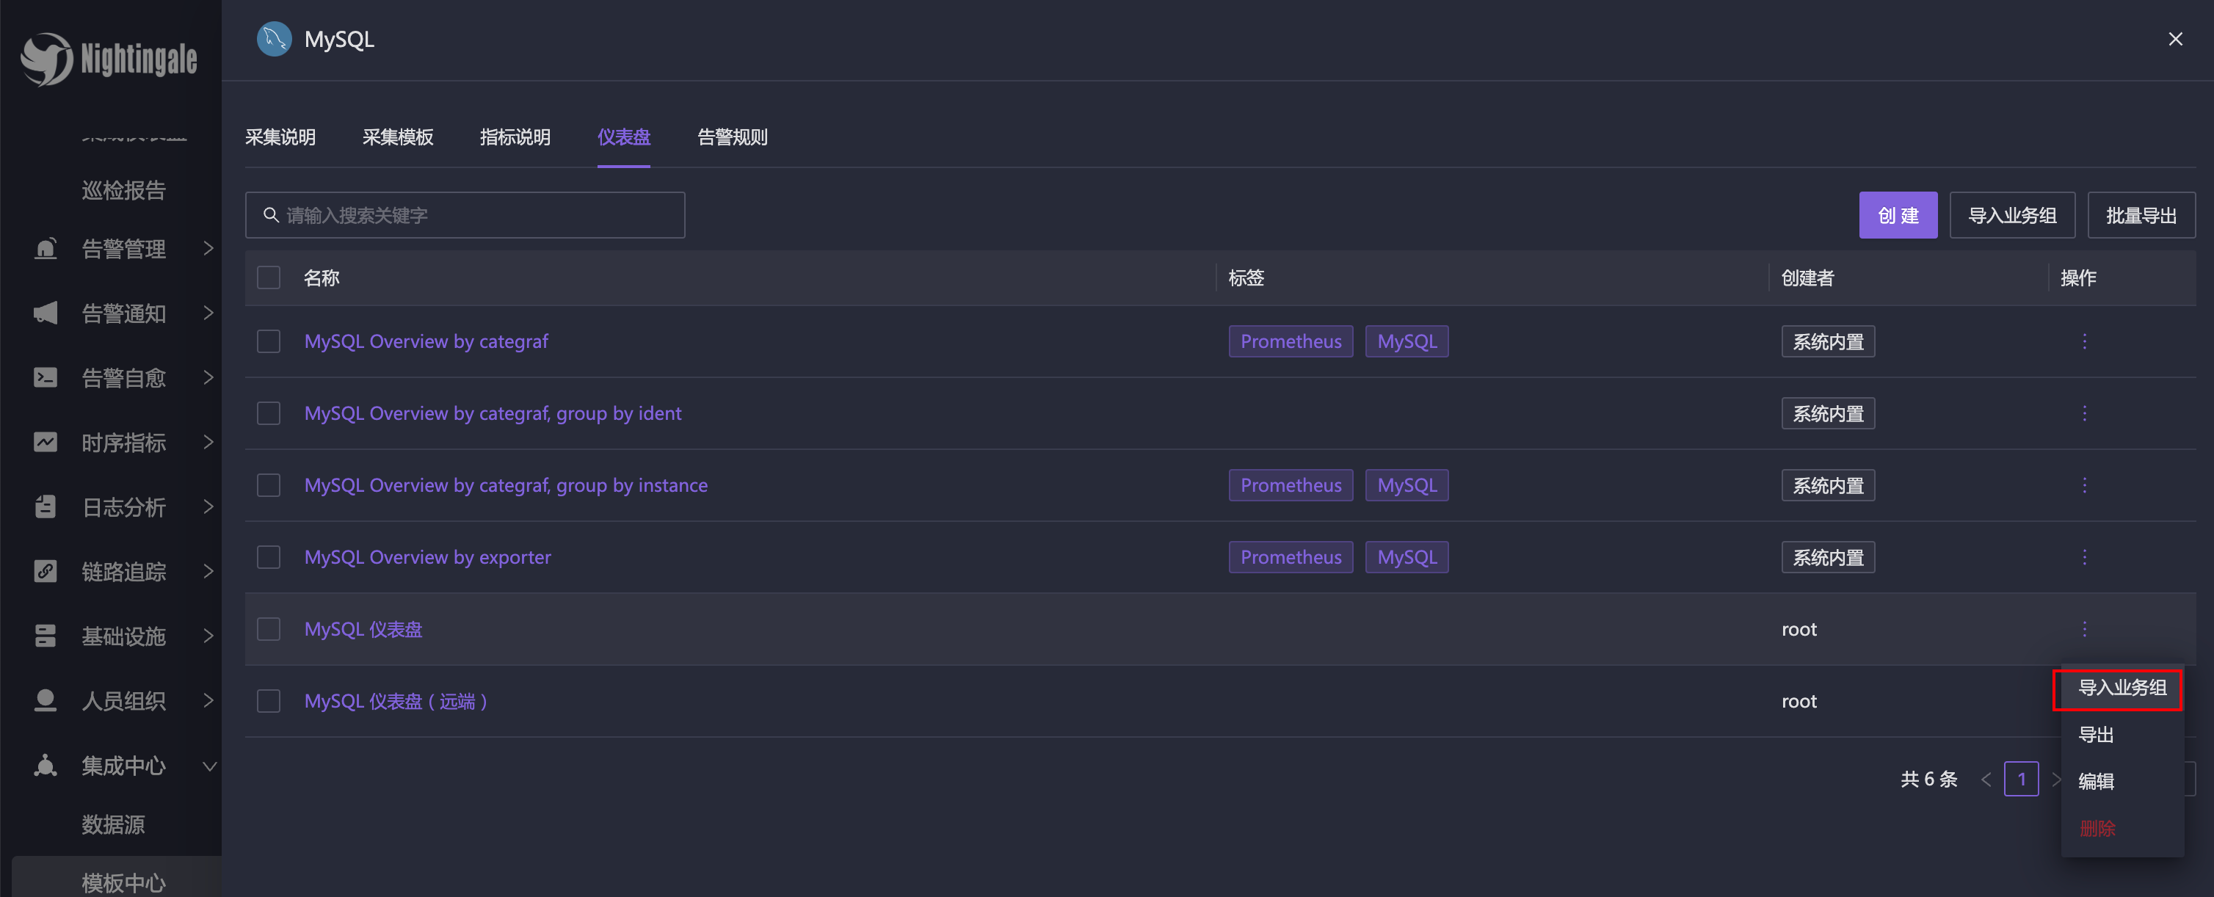Viewport: 2214px width, 897px height.
Task: Select the 日志分析 log icon
Action: (x=46, y=507)
